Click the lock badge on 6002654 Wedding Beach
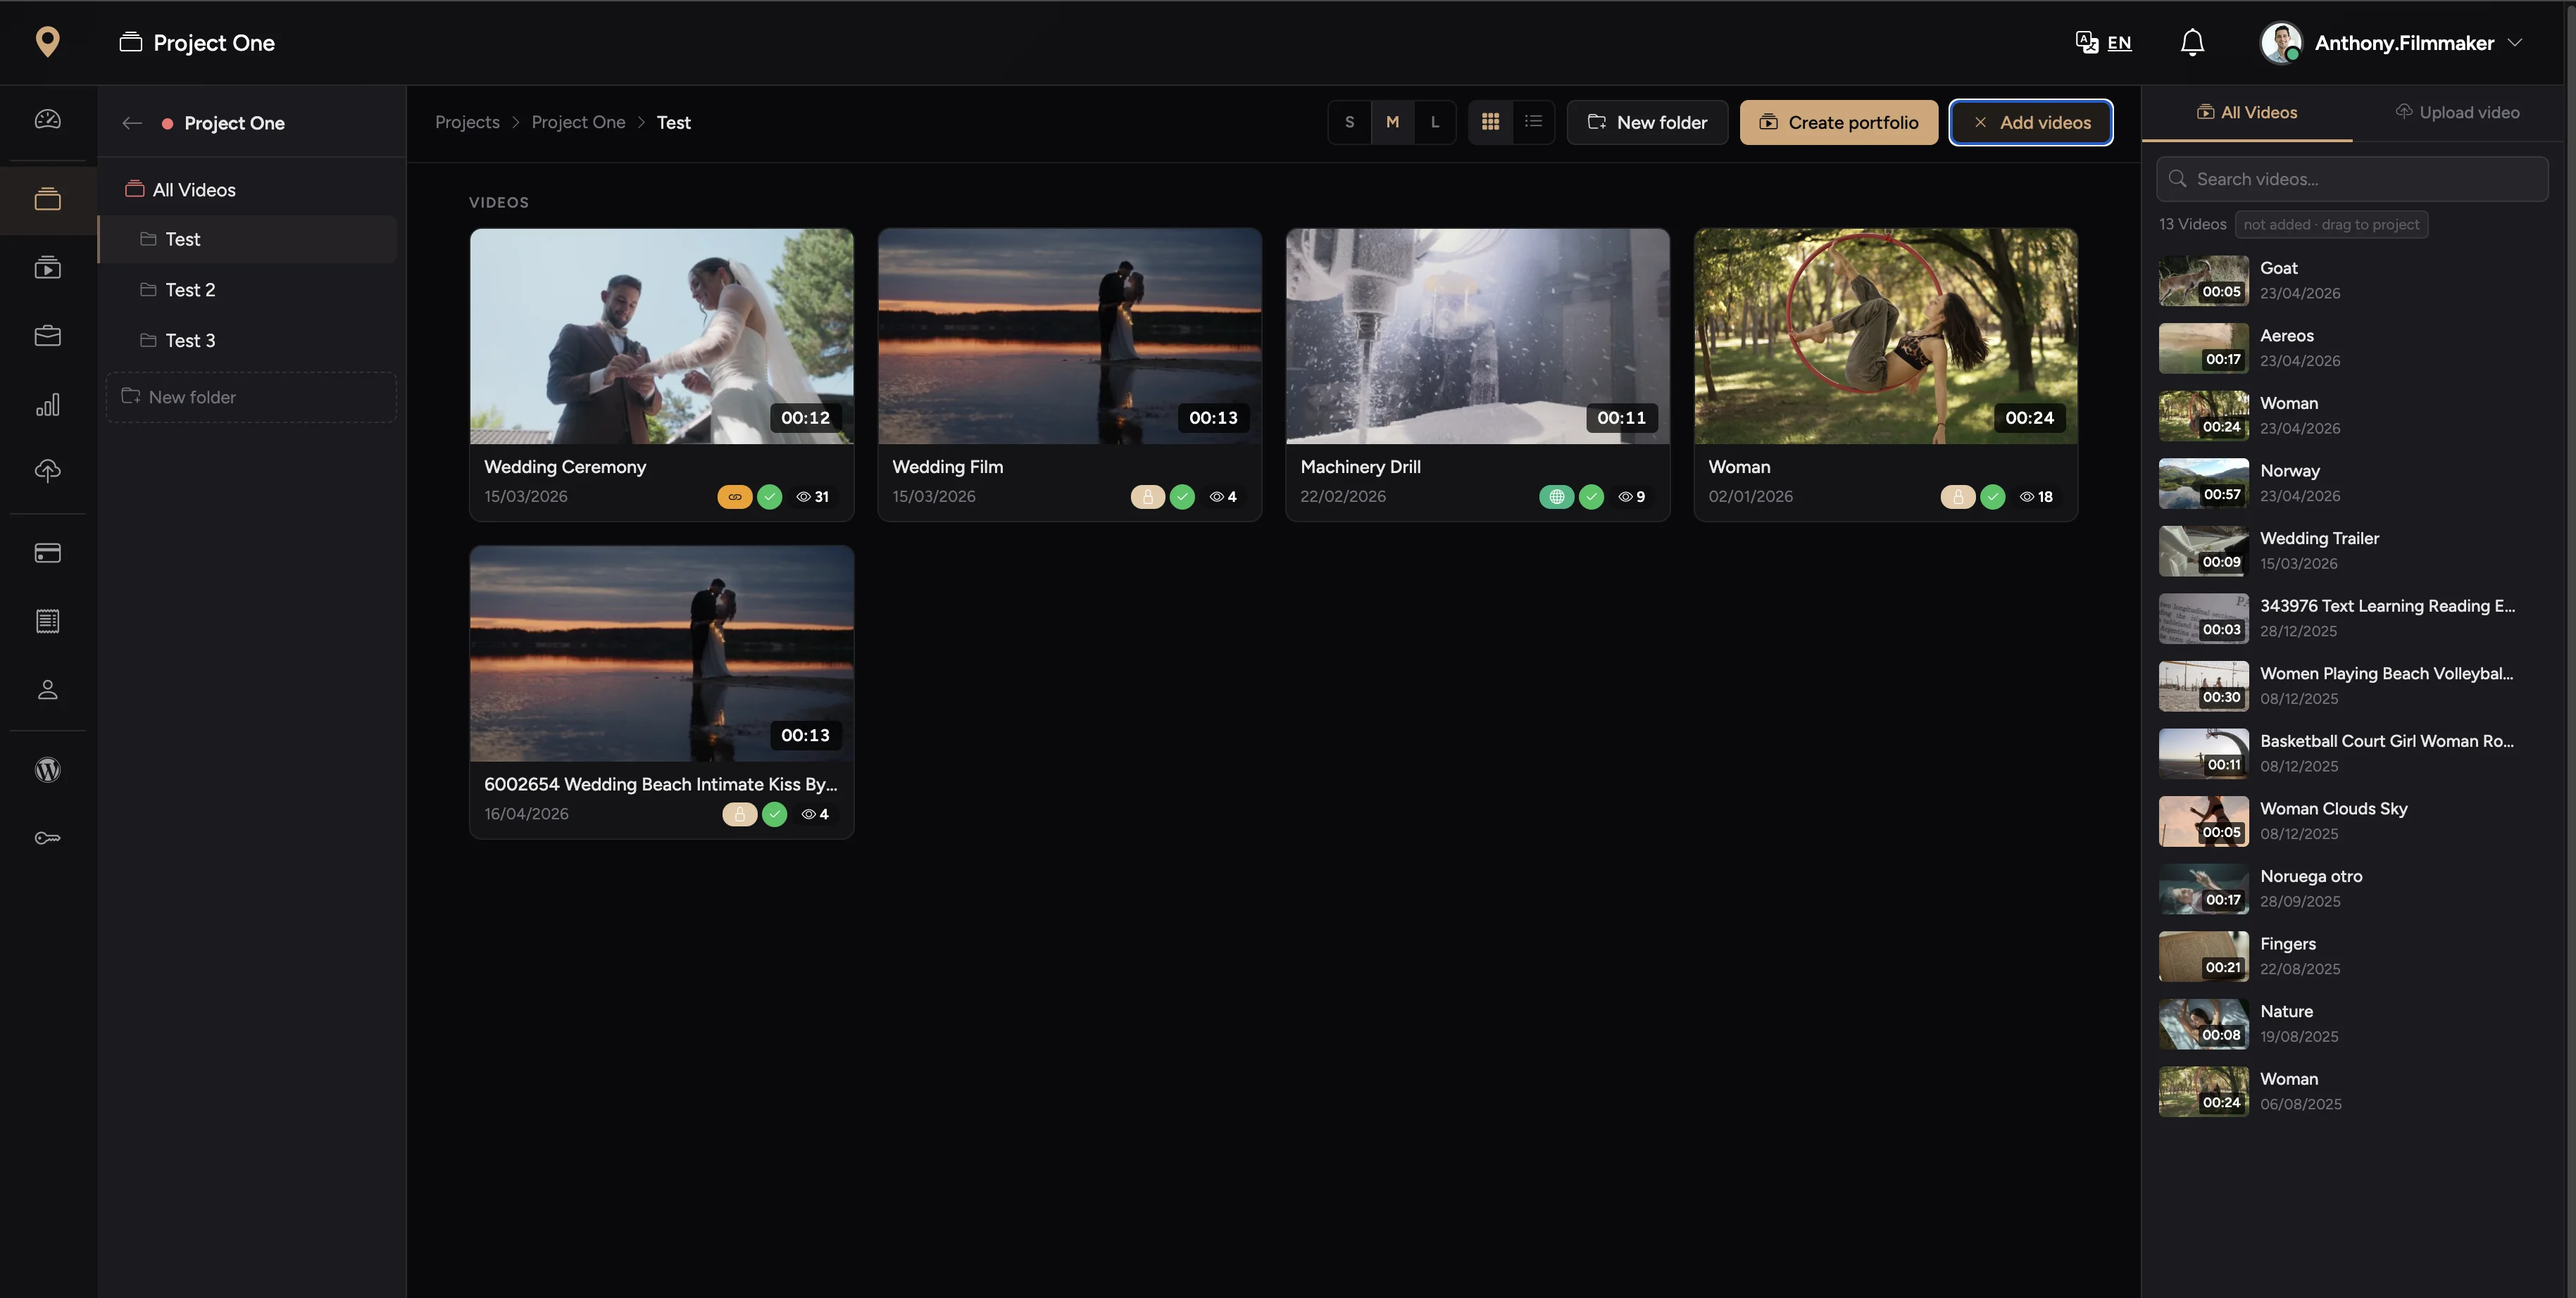The height and width of the screenshot is (1298, 2576). pos(739,814)
